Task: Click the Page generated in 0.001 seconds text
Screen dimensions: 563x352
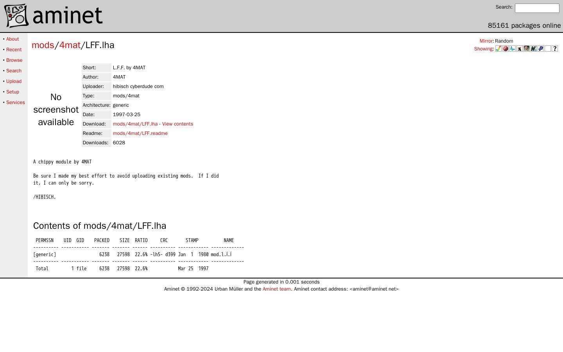Action: (x=281, y=282)
